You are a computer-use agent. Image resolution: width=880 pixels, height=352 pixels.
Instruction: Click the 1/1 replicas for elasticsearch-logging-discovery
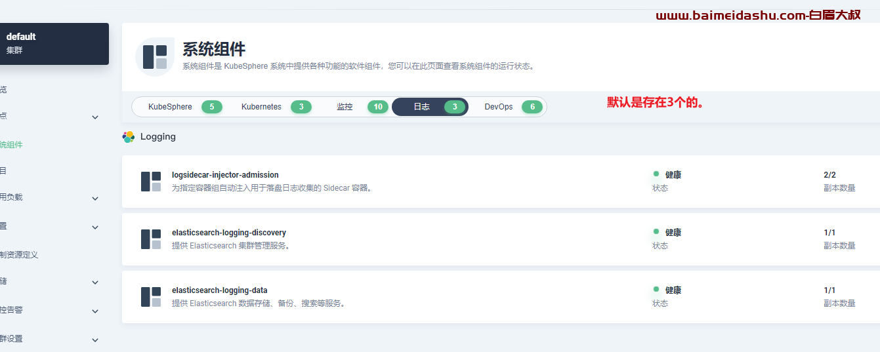829,233
